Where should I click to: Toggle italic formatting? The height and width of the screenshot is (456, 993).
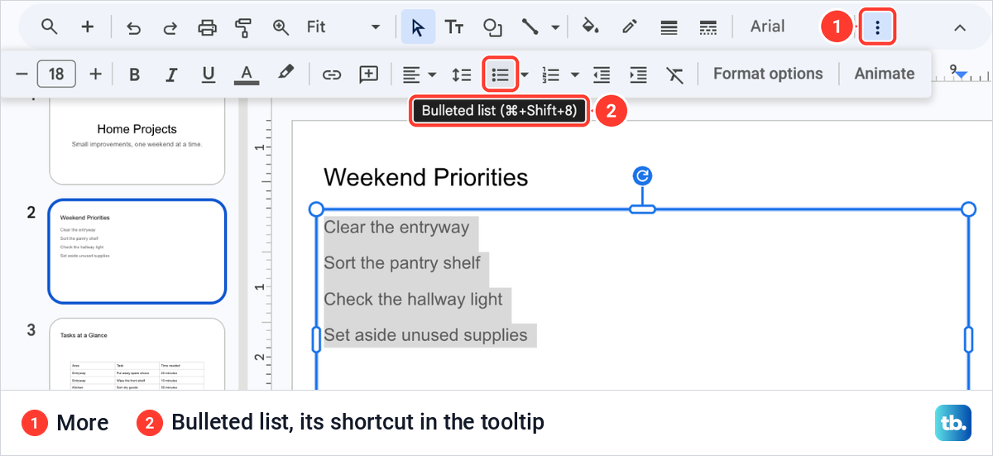click(171, 74)
